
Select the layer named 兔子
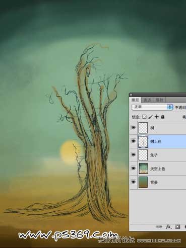(x=154, y=155)
